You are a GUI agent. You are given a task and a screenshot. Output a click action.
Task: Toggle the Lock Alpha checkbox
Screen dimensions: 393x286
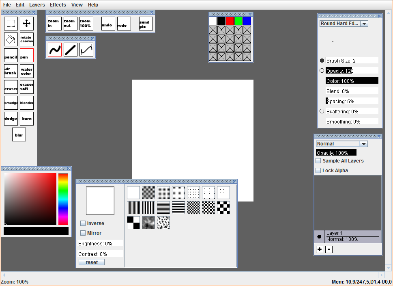[x=318, y=171]
